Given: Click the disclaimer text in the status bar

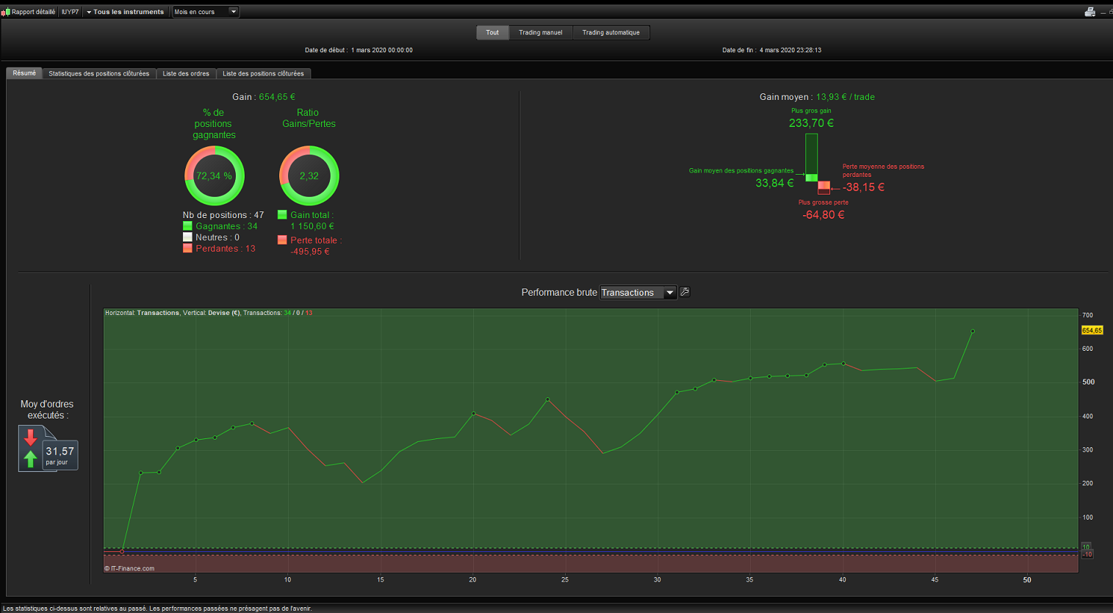Looking at the screenshot, I should [x=157, y=609].
